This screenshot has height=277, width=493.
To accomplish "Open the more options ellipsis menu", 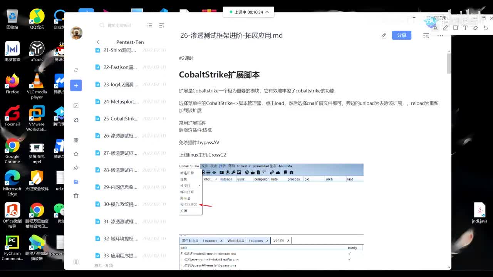I will coord(440,35).
